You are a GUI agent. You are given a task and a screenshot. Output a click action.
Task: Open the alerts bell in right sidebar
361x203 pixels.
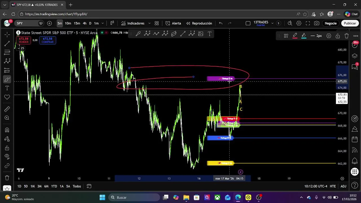(x=355, y=161)
